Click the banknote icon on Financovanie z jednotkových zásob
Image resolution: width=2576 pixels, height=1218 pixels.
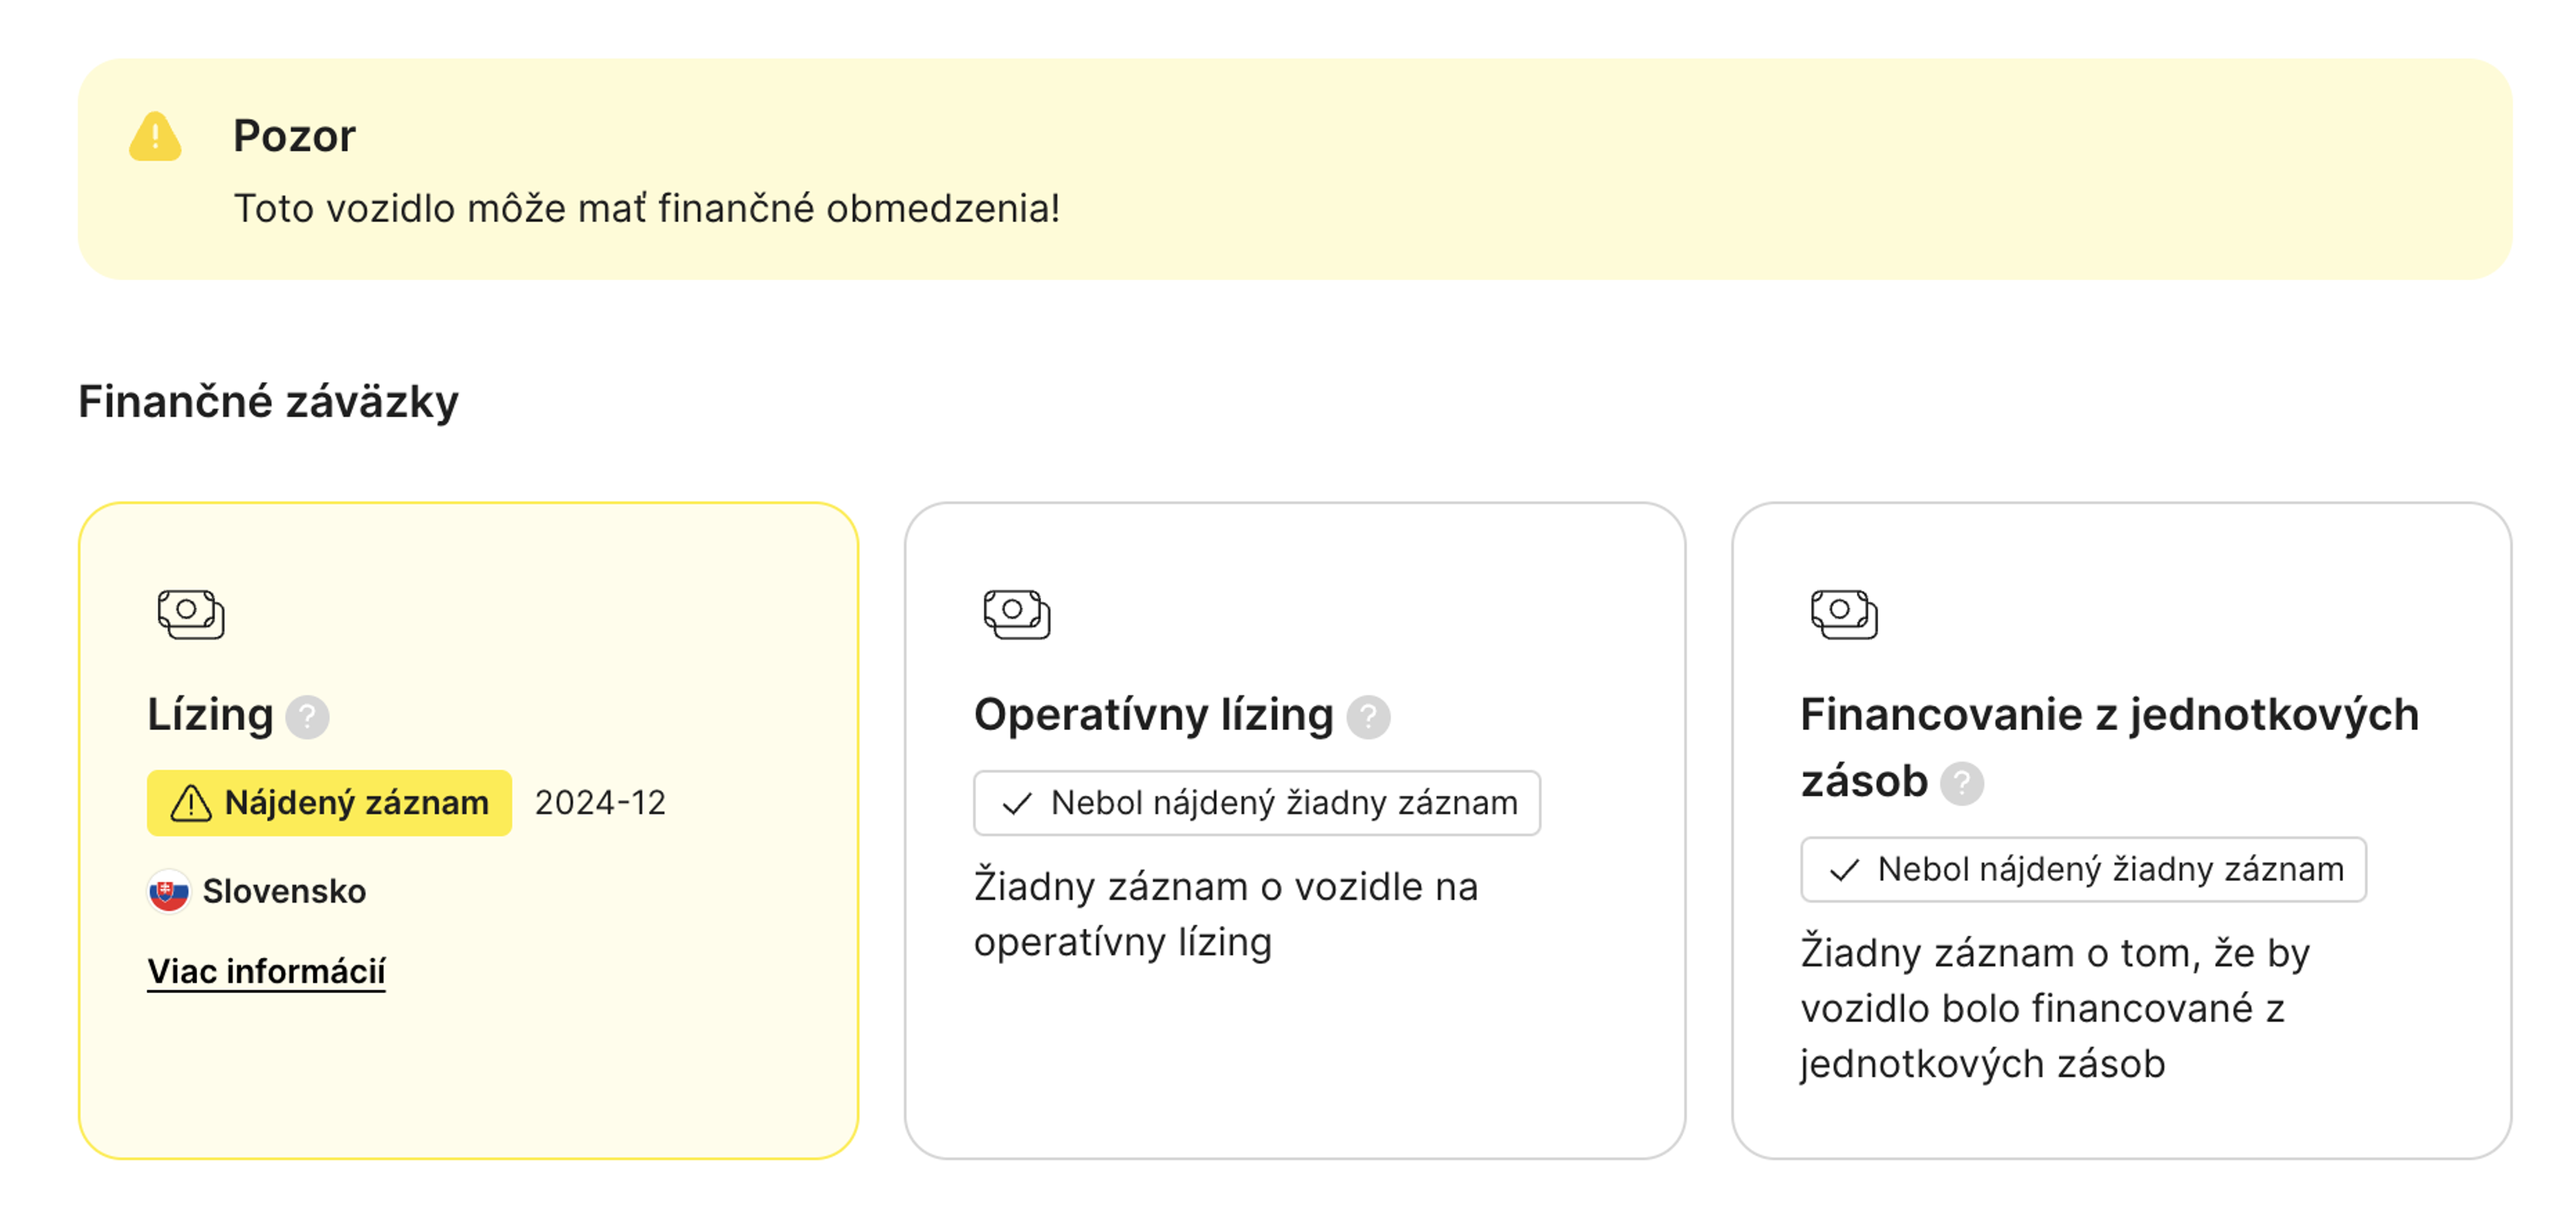1844,614
